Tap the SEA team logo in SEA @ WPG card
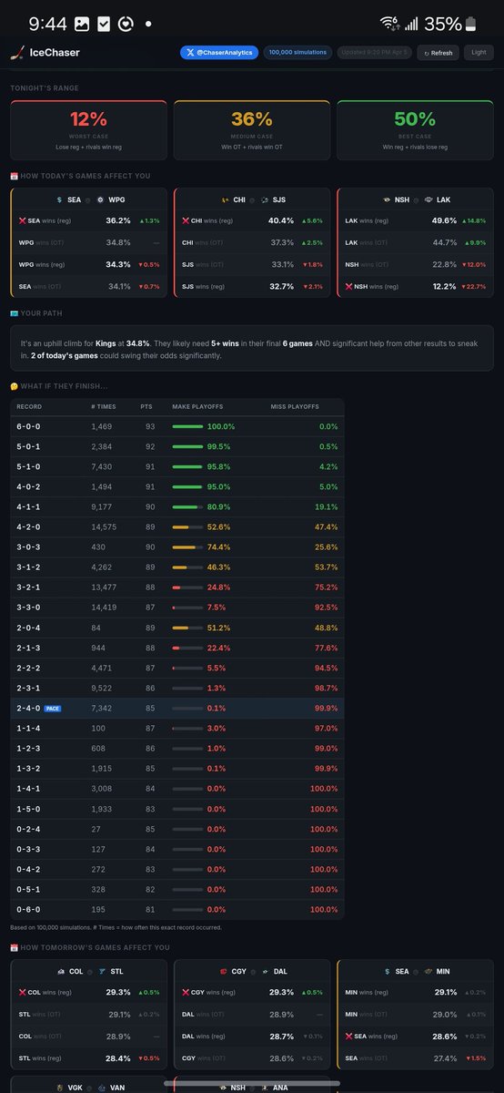 click(58, 199)
